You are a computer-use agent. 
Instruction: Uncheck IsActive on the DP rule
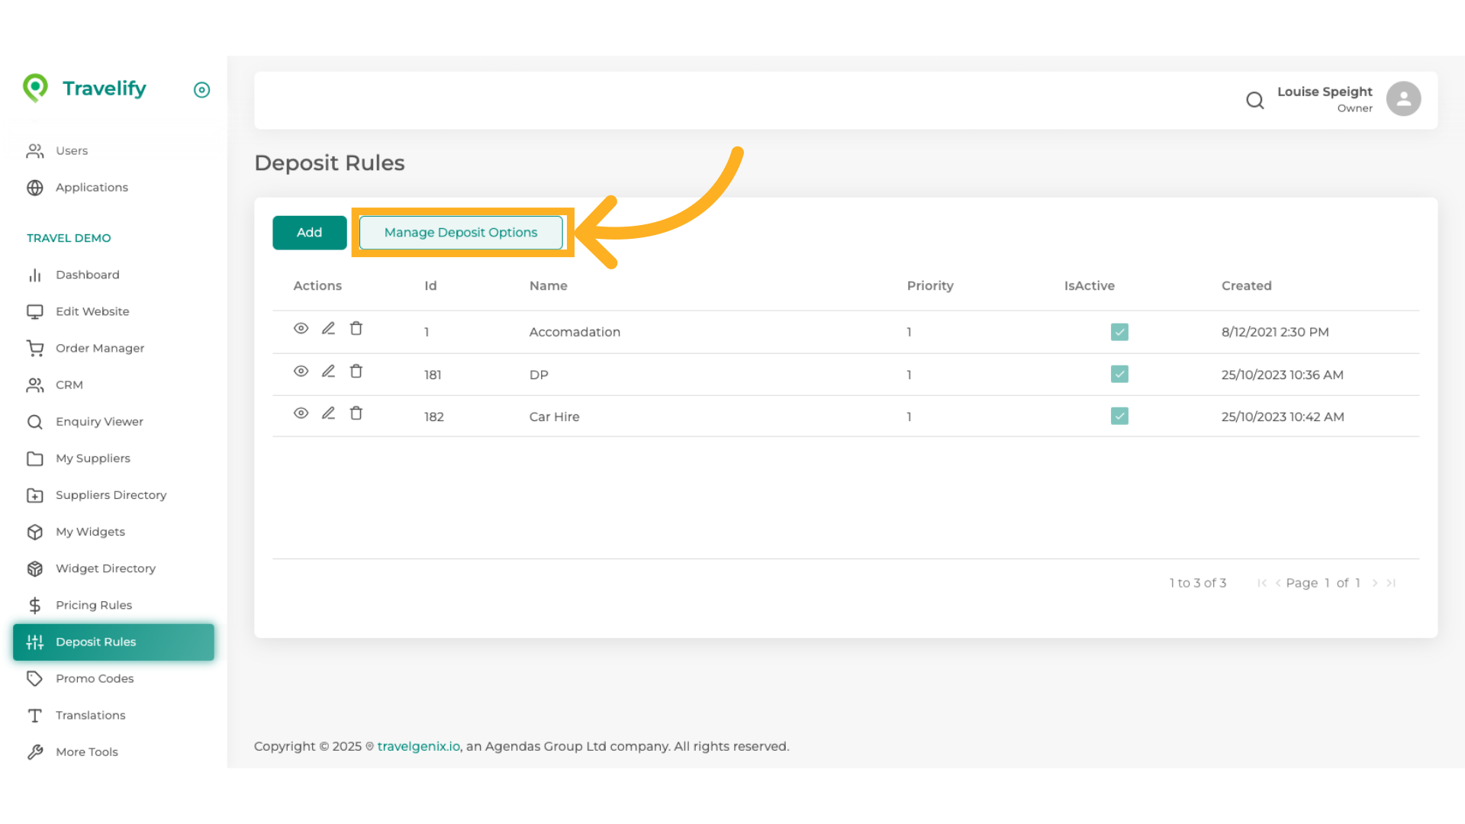click(1119, 374)
